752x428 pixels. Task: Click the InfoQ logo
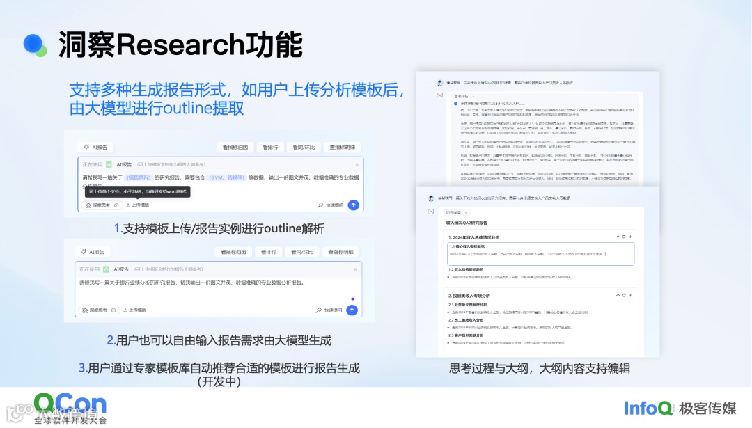pos(648,409)
